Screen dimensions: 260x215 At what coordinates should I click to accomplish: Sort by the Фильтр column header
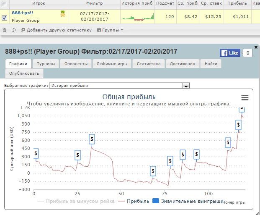click(95, 3)
